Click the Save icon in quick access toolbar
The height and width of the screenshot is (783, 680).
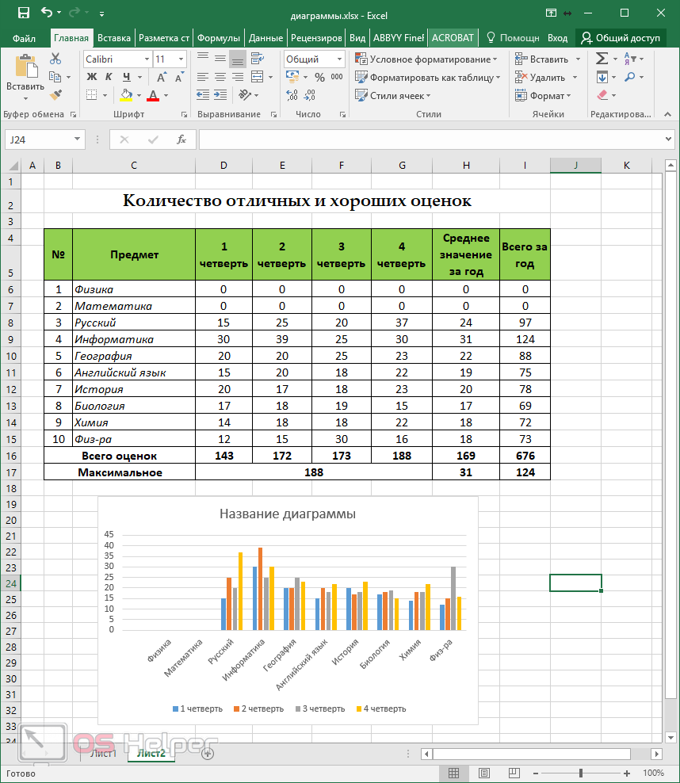pos(23,13)
